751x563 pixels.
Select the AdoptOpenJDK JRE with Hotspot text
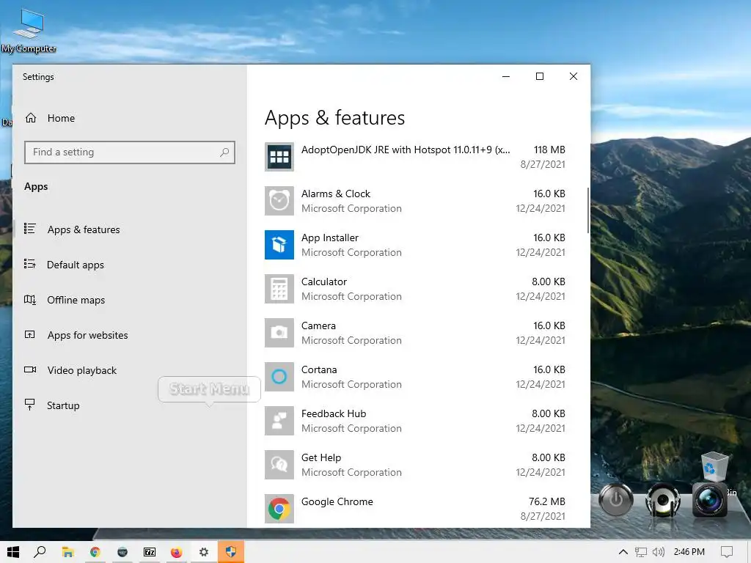(406, 150)
